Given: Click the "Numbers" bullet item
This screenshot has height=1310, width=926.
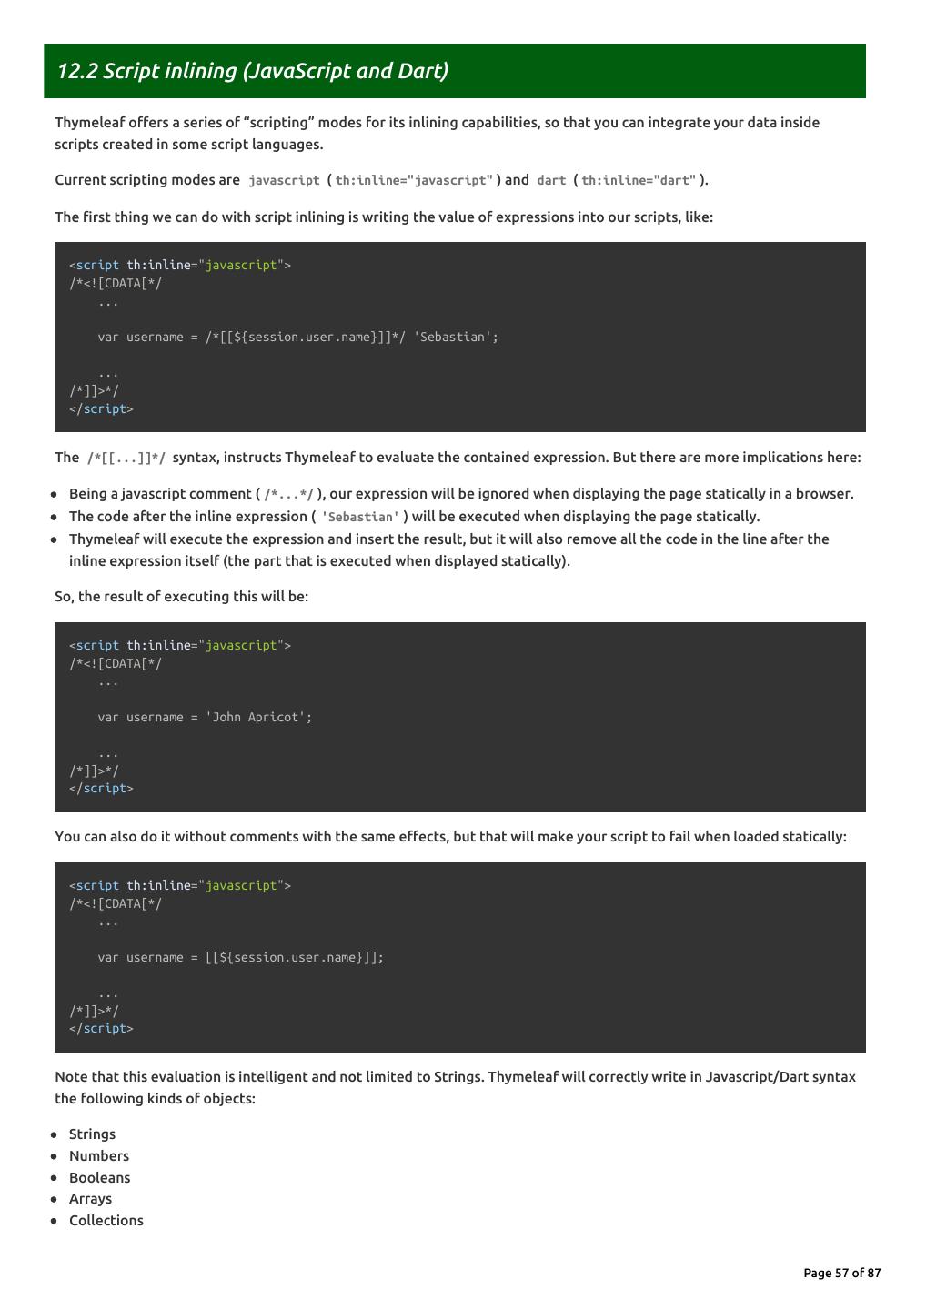Looking at the screenshot, I should coord(99,1155).
